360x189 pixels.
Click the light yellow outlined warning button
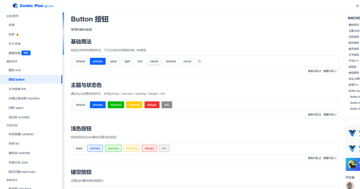[x=131, y=149]
